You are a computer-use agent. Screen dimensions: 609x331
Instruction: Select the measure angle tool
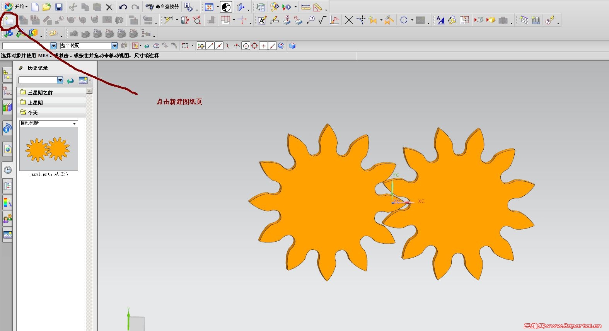point(318,7)
